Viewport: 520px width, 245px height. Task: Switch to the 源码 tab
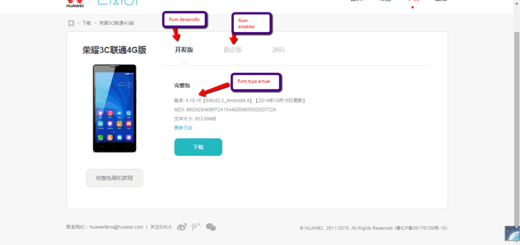click(278, 50)
